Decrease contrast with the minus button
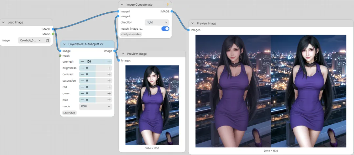The height and width of the screenshot is (155, 354). pos(82,74)
